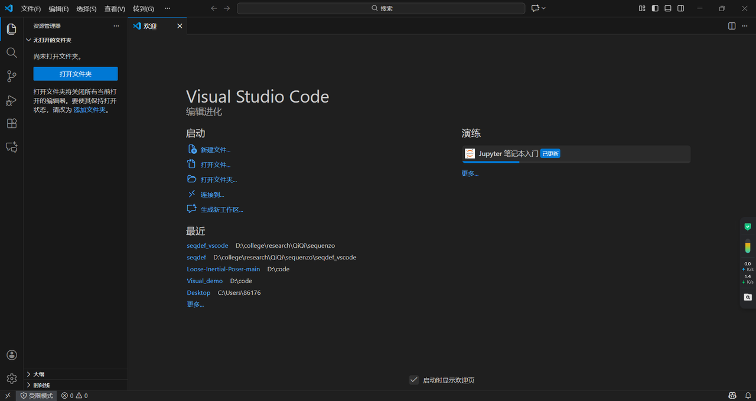
Task: Toggle the panel layout button
Action: (668, 8)
